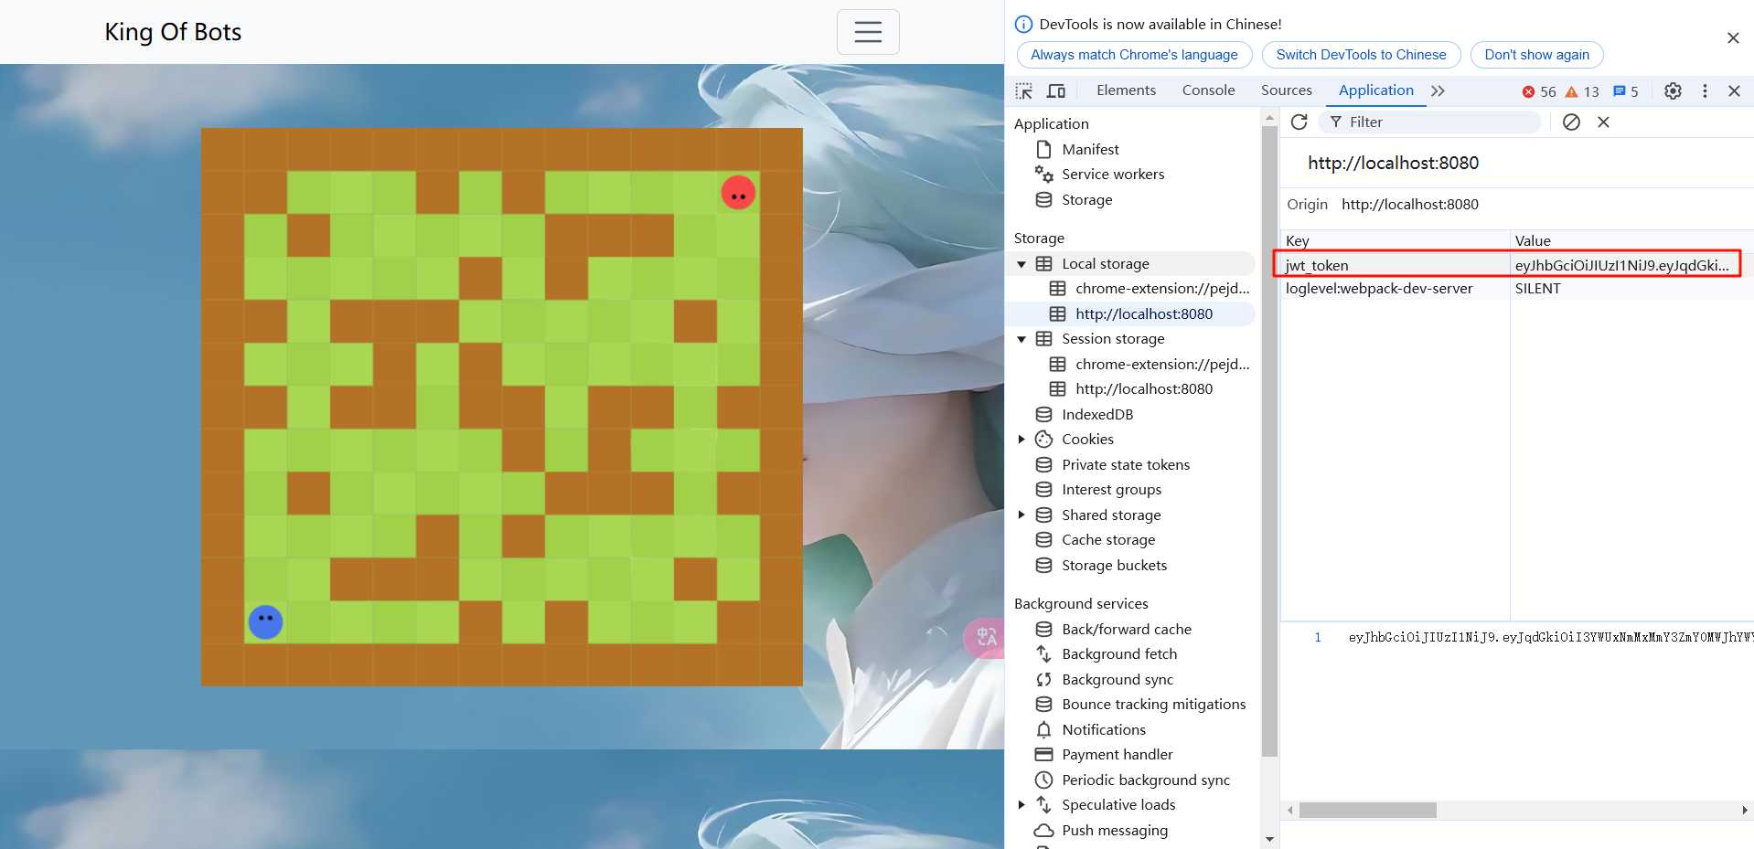
Task: Click the red bot snake head
Action: pyautogui.click(x=738, y=193)
